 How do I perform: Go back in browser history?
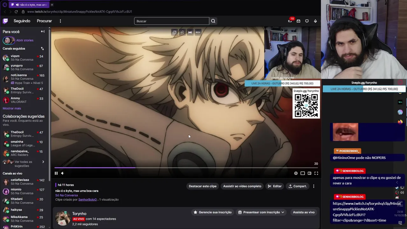[x=4, y=12]
